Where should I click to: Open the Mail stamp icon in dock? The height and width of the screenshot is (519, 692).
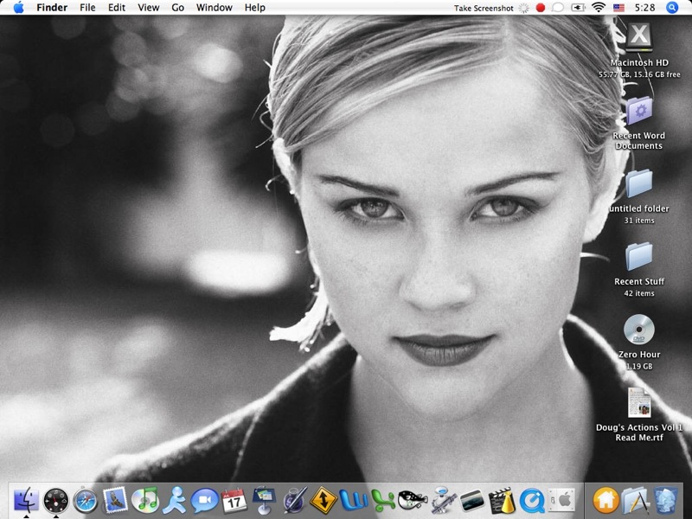(x=115, y=500)
